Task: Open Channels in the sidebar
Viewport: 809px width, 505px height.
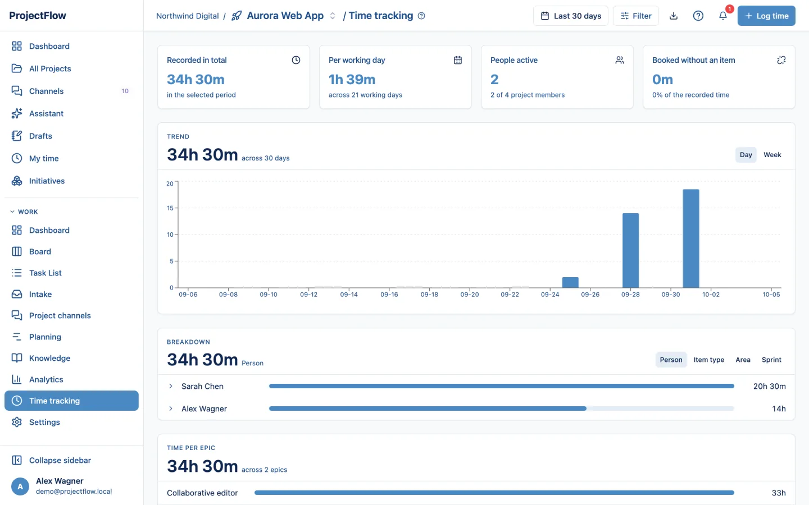Action: pyautogui.click(x=71, y=91)
